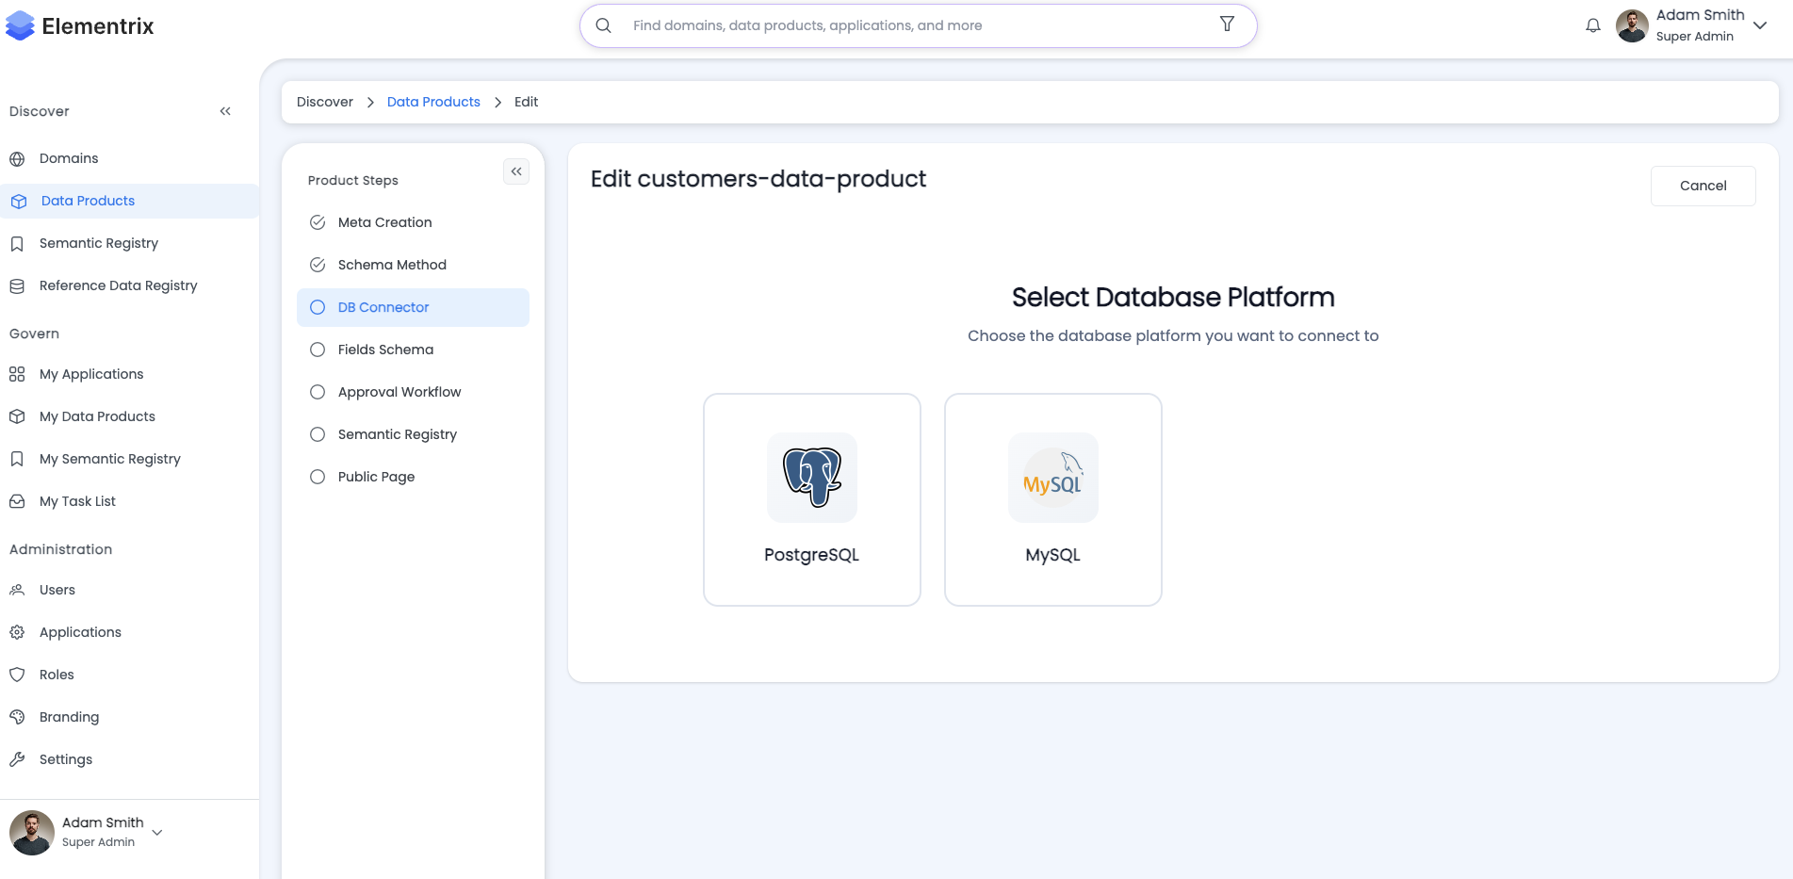Click the Reference Data Registry database icon
1793x879 pixels.
point(17,285)
